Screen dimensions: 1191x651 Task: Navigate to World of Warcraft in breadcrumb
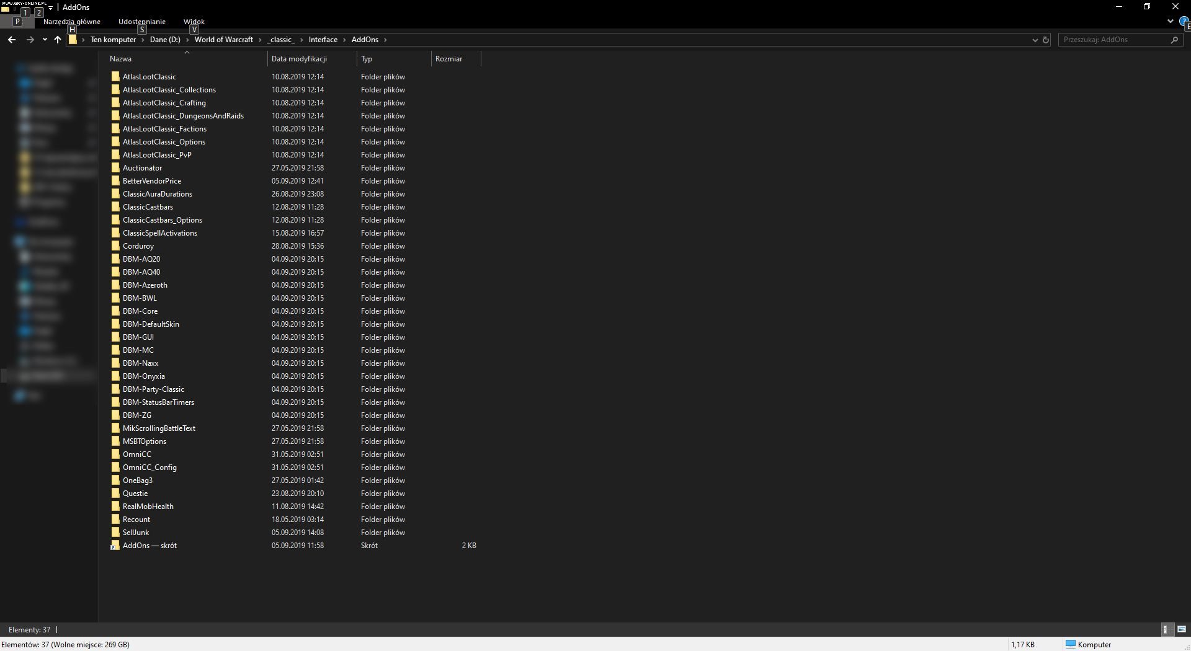(x=223, y=40)
